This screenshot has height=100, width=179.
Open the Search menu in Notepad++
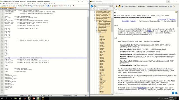pos(8,4)
